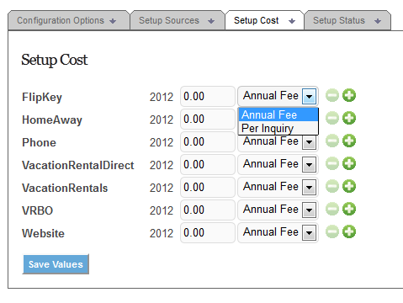Viewport: 403px width, 303px height.
Task: Click the Website source label
Action: point(44,233)
